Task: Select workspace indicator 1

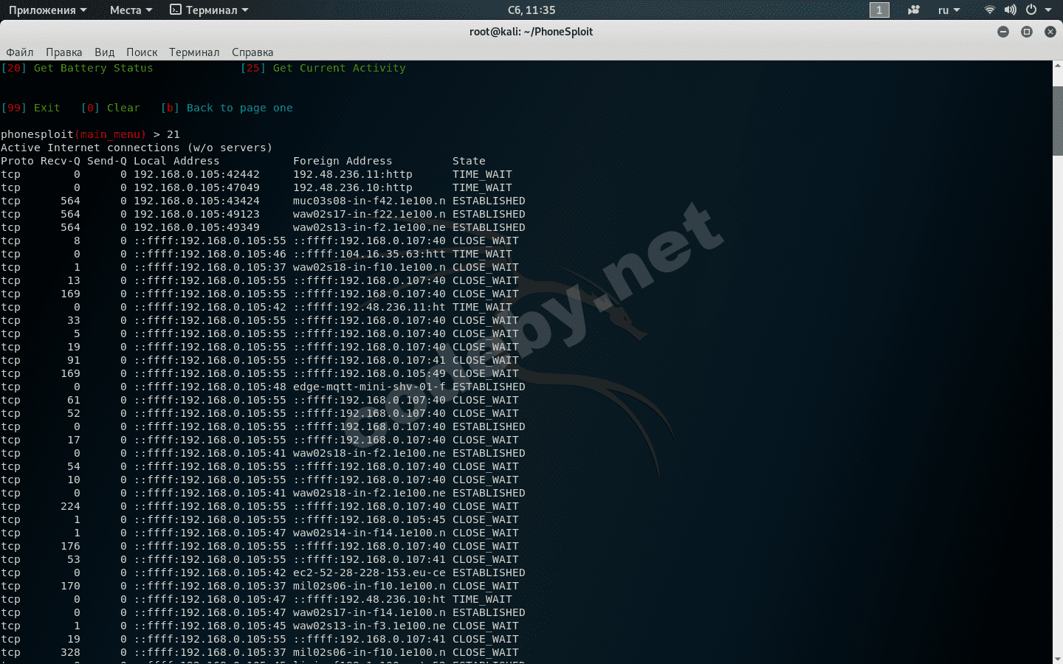Action: tap(879, 10)
